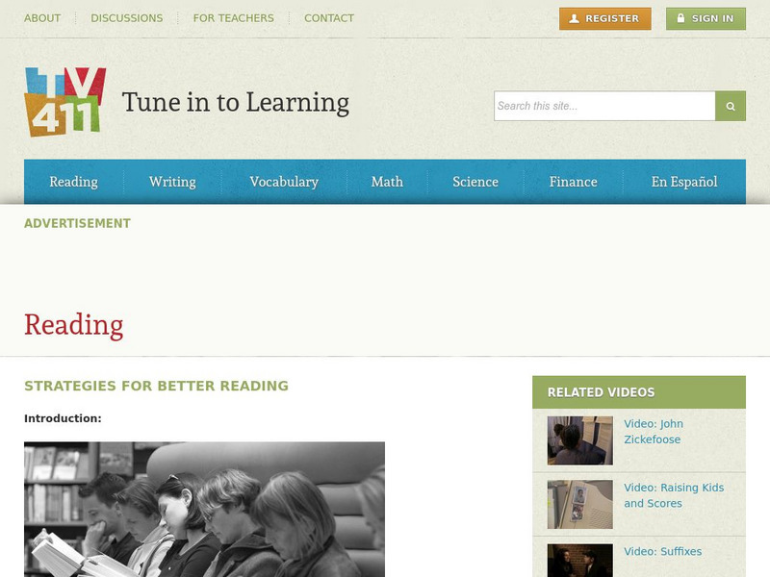
Task: Open John Zickefoose video thumbnail
Action: [580, 440]
